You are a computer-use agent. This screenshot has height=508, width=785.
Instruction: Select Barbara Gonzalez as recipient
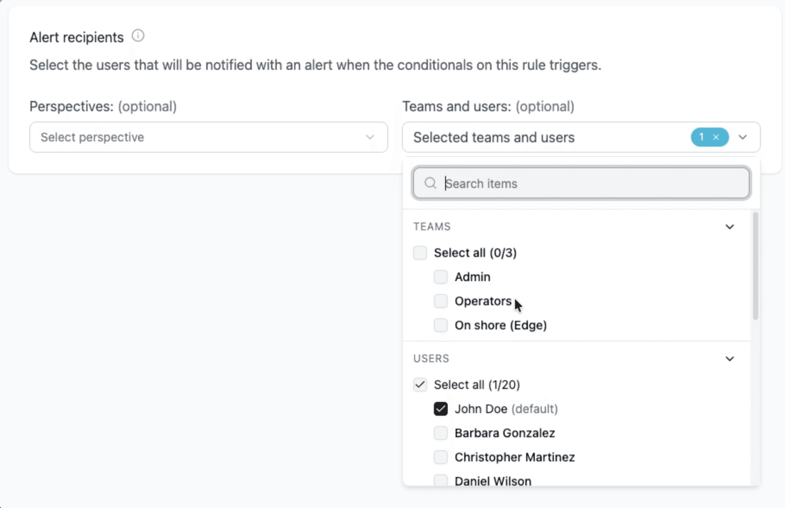pyautogui.click(x=440, y=433)
